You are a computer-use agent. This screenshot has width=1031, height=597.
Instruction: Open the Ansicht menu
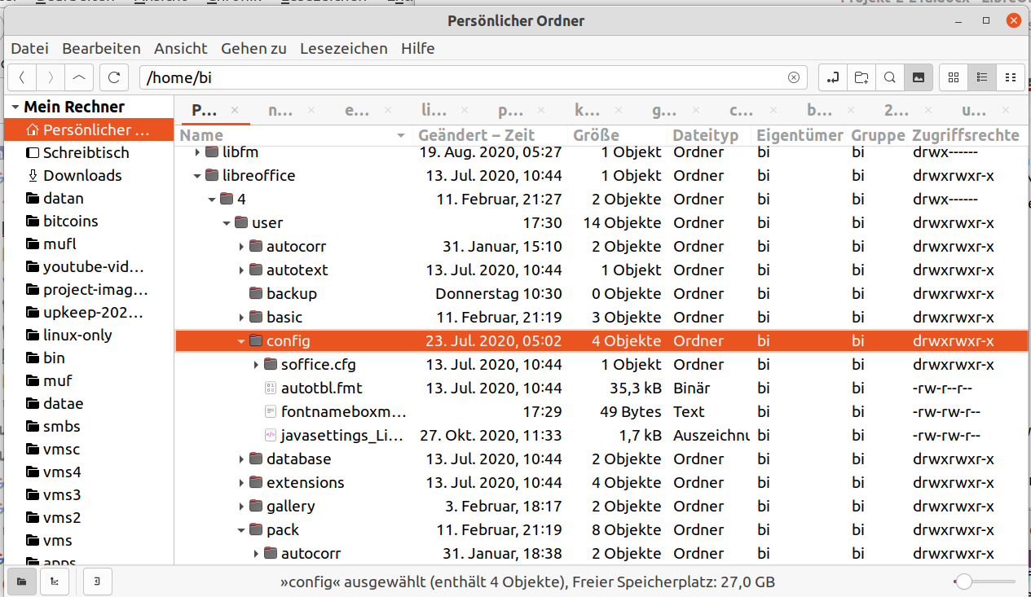click(180, 48)
